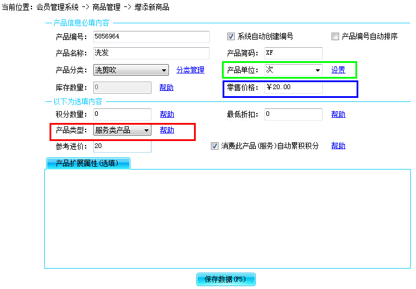
Task: Open the 产品分类 dropdown showing 洗剪吹
Action: point(131,71)
